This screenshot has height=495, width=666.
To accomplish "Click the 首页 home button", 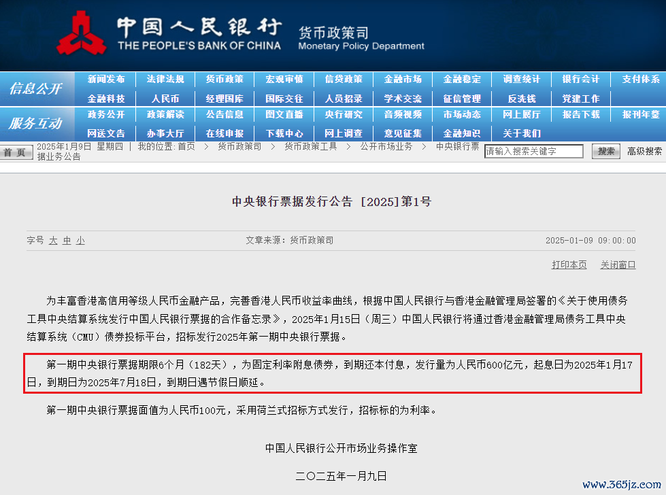I will tap(16, 152).
